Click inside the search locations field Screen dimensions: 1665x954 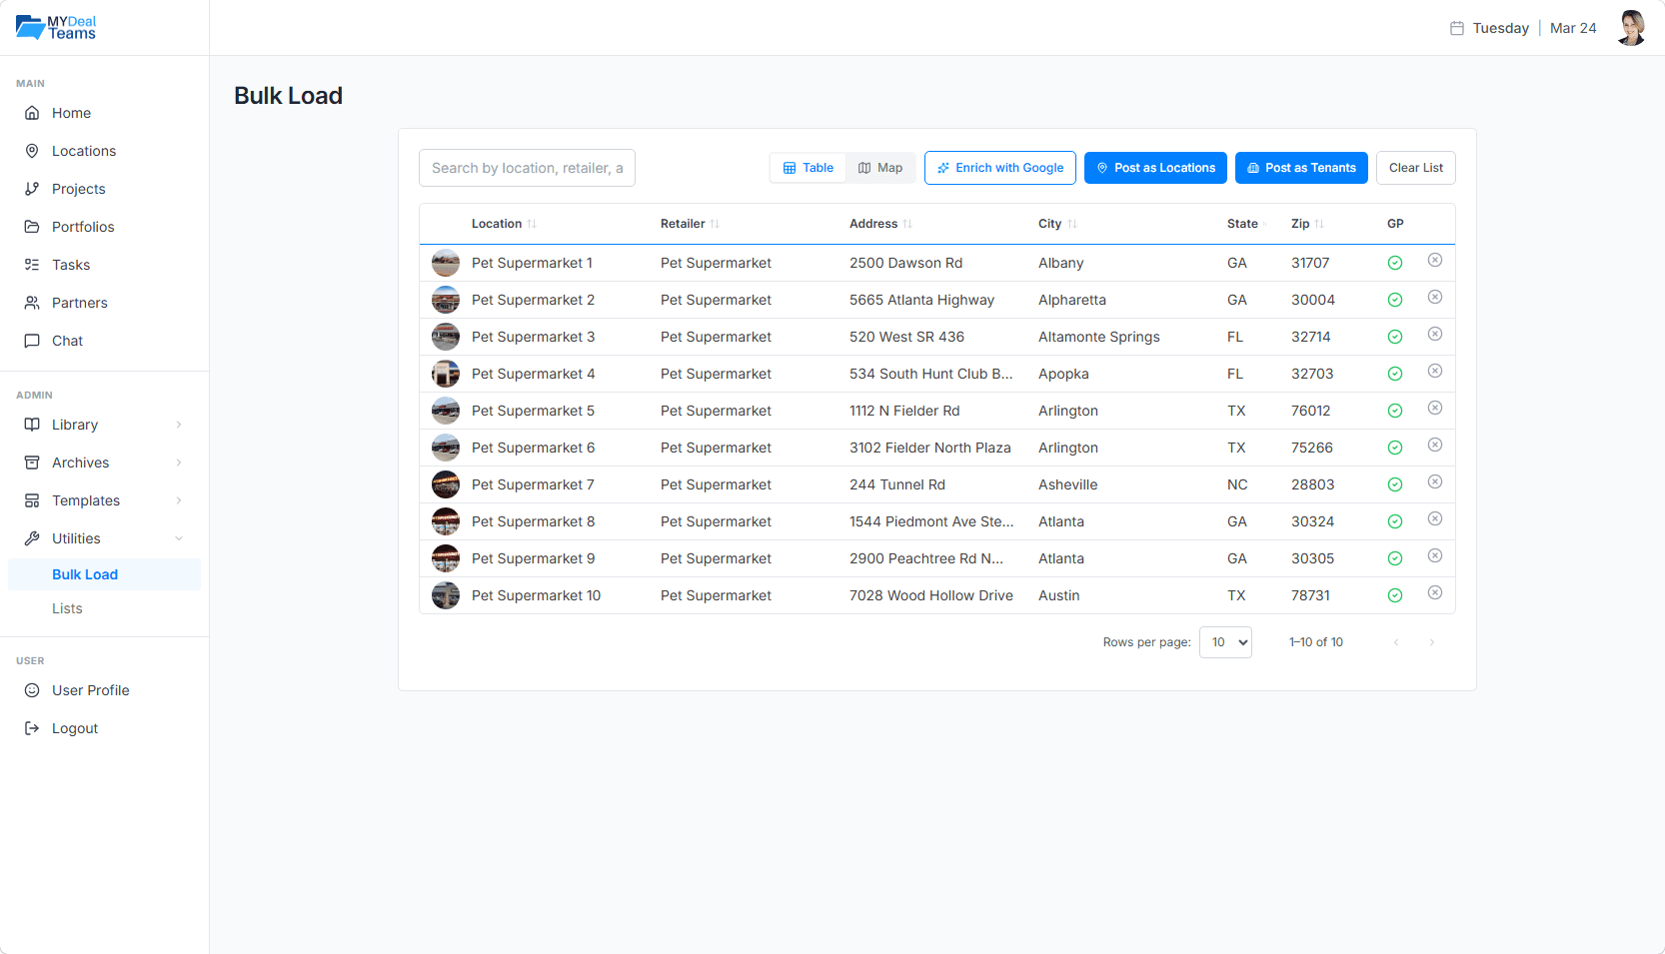click(x=527, y=168)
